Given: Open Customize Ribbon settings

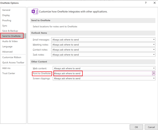Looking at the screenshot, I should [12, 57].
